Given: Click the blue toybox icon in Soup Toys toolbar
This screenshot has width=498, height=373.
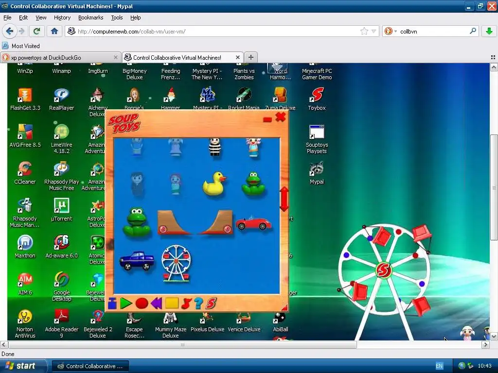Looking at the screenshot, I should click(112, 304).
